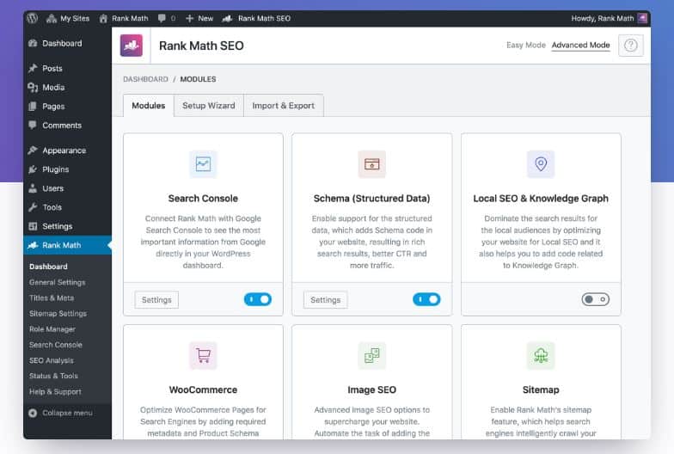The image size is (674, 454).
Task: Click the Rank Math SEO logo
Action: coord(131,46)
